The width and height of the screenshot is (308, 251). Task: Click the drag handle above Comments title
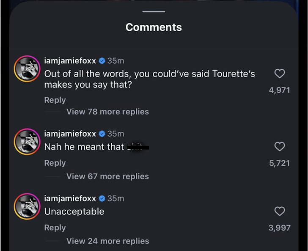pyautogui.click(x=154, y=11)
